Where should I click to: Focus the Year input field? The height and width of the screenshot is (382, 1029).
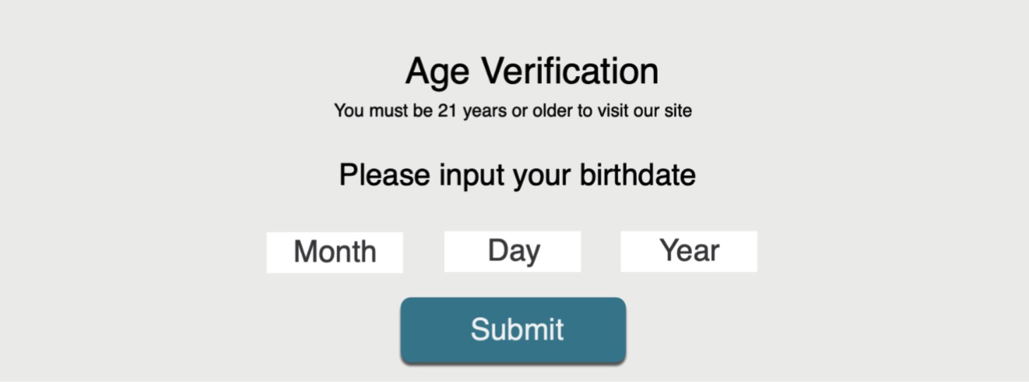(689, 252)
